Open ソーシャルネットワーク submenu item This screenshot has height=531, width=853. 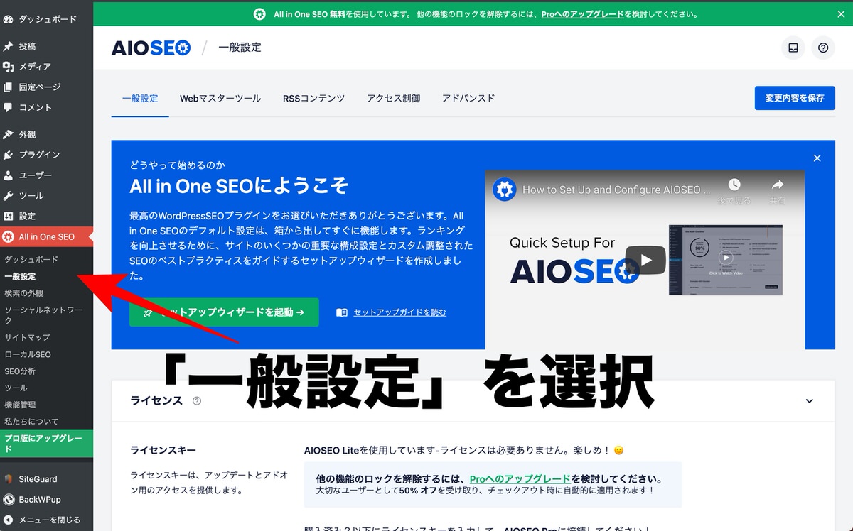43,315
